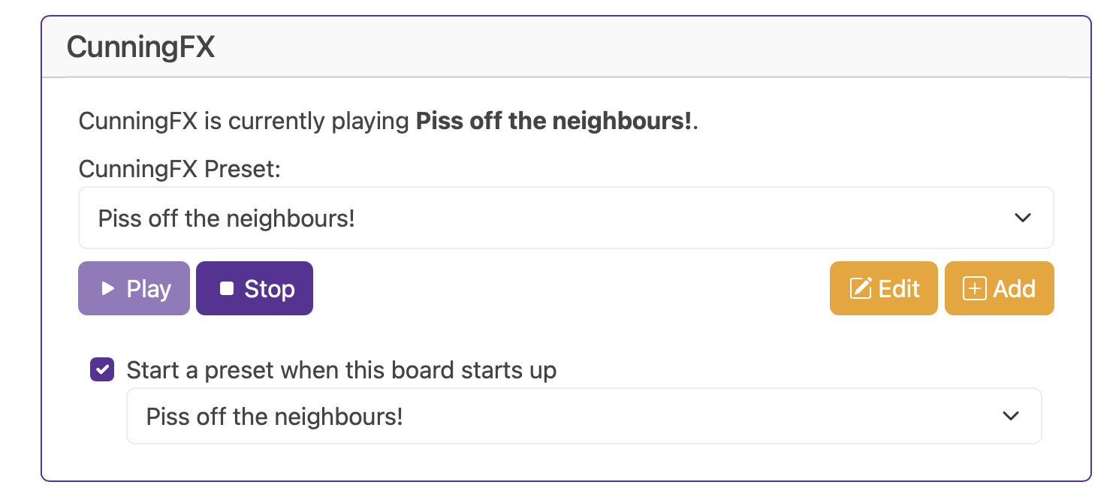Click the bold currently playing preset name
1119x503 pixels.
pyautogui.click(x=554, y=121)
